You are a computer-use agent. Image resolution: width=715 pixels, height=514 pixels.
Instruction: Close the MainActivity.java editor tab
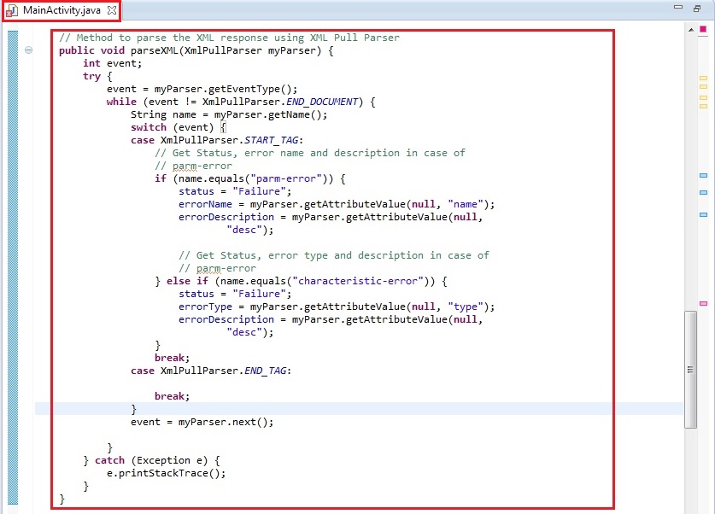click(112, 10)
